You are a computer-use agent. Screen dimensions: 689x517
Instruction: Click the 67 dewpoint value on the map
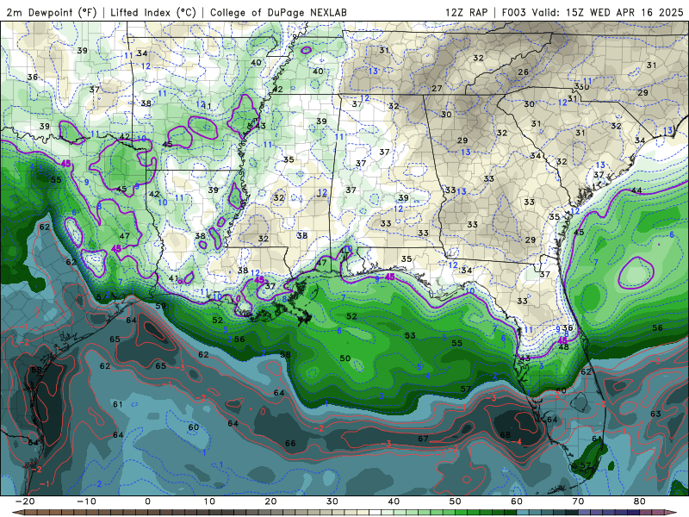click(423, 439)
